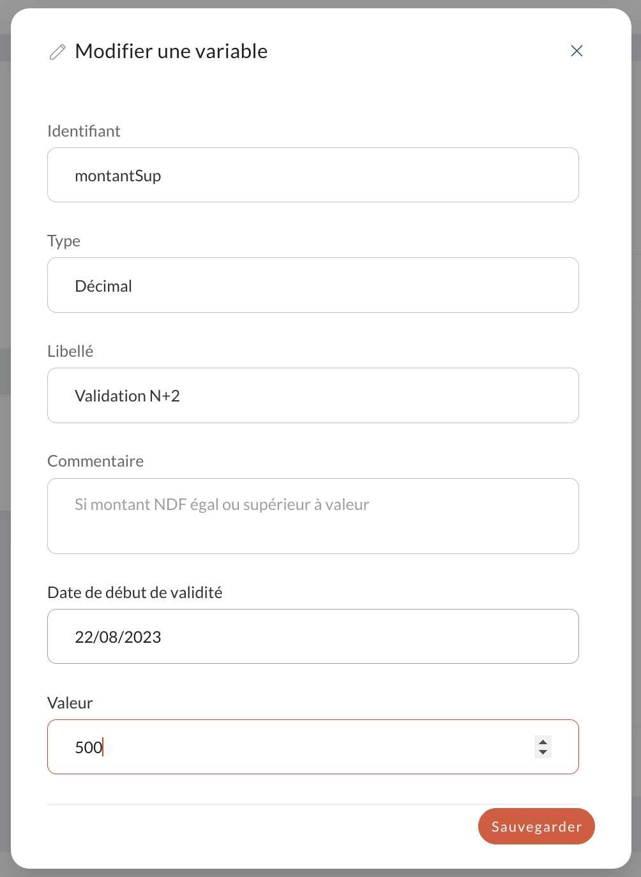Decrease Valeur with the down stepper arrow
This screenshot has height=877, width=641.
coord(543,753)
